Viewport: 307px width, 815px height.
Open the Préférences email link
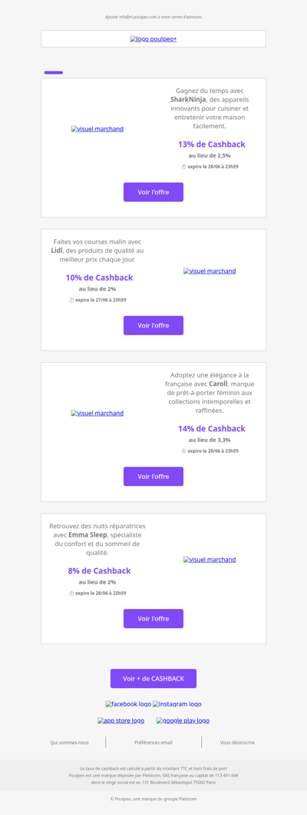tap(153, 743)
